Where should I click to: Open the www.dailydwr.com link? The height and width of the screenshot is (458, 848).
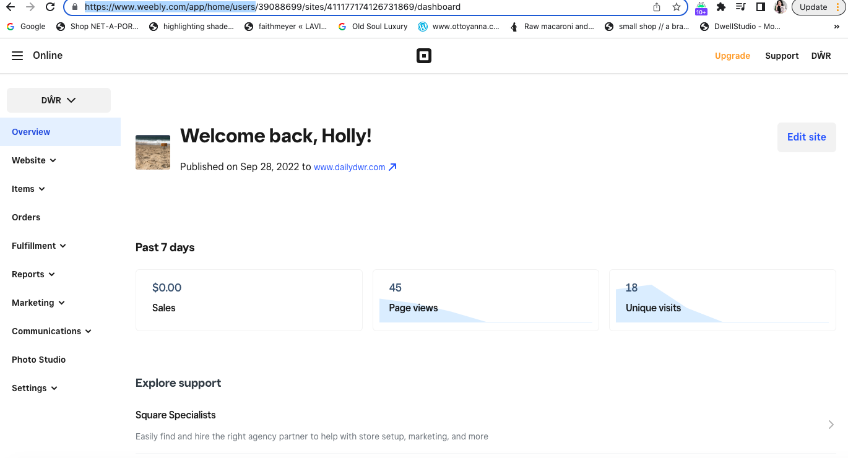click(350, 167)
